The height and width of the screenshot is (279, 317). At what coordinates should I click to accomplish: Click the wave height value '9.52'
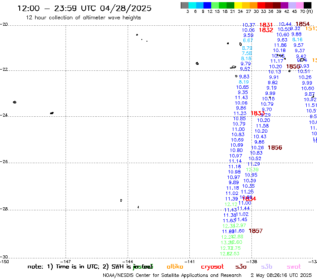coord(245,69)
